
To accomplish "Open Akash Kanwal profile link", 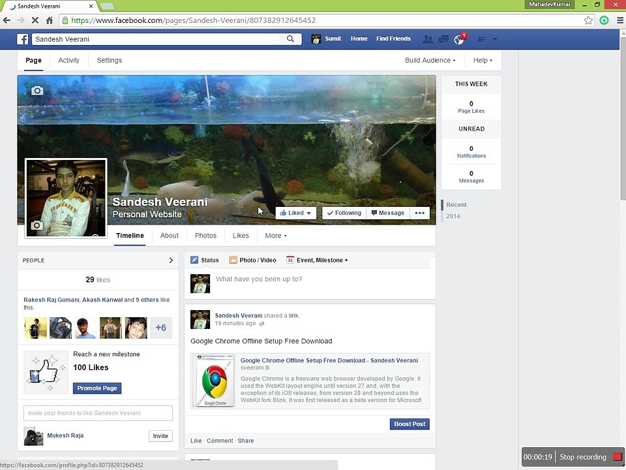I will (x=102, y=300).
